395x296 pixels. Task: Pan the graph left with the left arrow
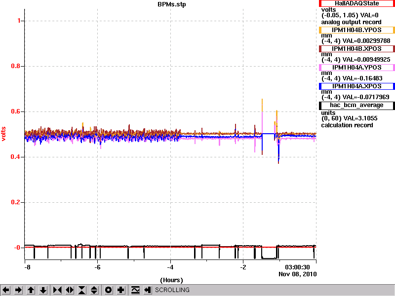click(6, 290)
